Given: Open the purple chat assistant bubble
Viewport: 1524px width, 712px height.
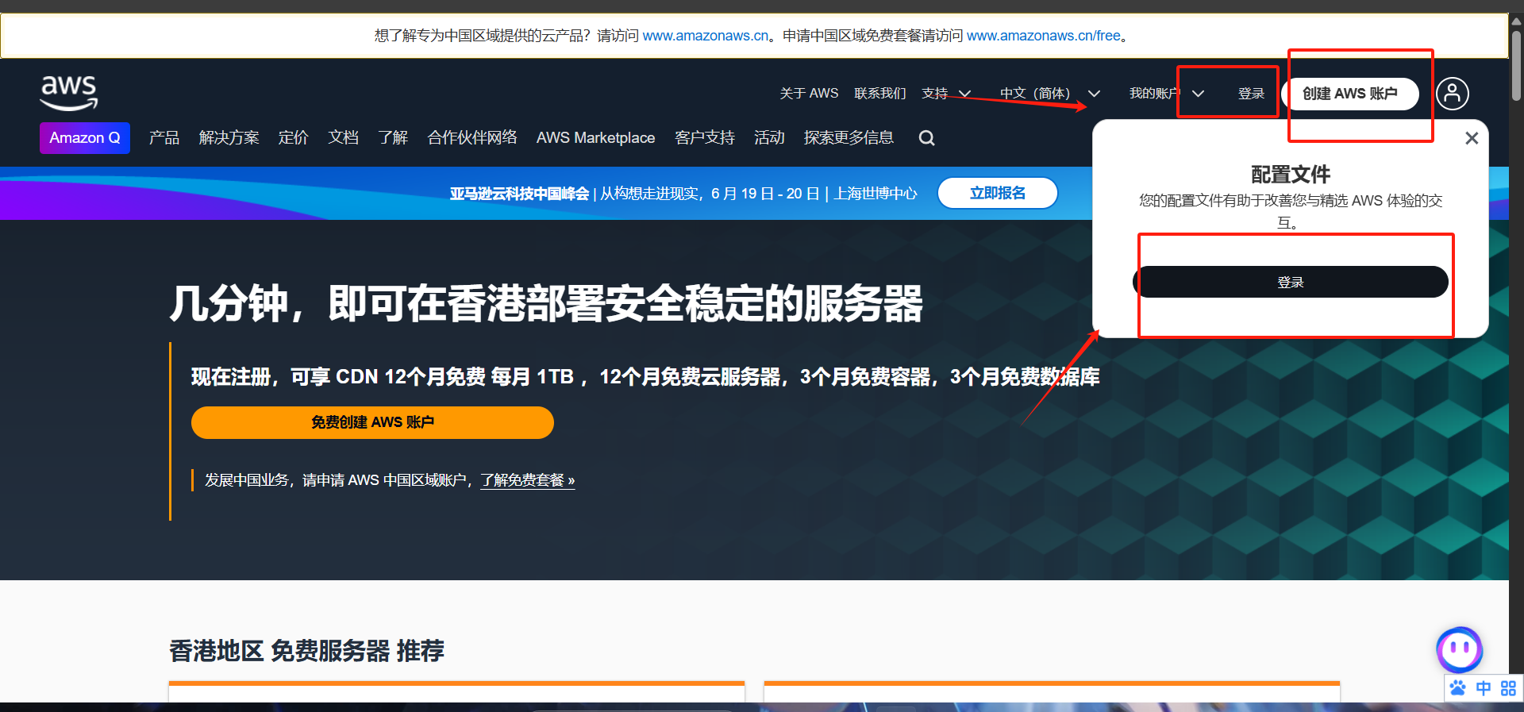Looking at the screenshot, I should pos(1459,649).
